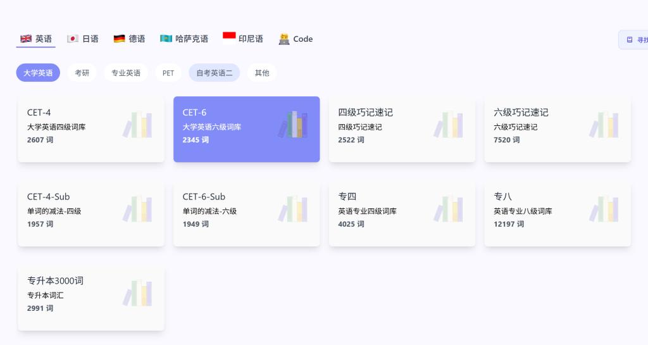Click the Japan flag icon beside 日语
The image size is (648, 345).
73,39
